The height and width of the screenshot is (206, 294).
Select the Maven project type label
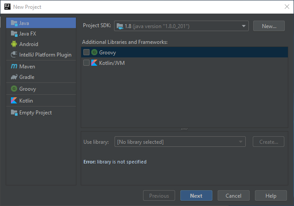pyautogui.click(x=27, y=67)
